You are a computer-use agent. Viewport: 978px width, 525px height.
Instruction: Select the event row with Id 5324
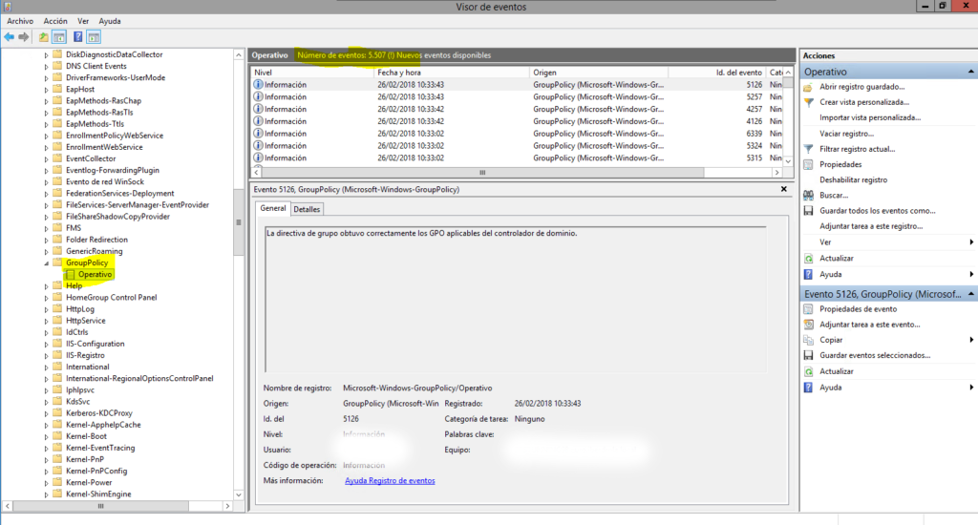(x=517, y=146)
